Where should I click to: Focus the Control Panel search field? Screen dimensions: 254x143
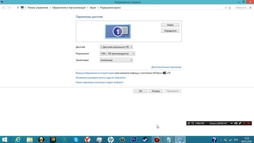(x=243, y=8)
